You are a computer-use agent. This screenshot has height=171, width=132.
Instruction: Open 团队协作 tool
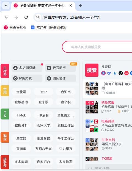[x=61, y=78]
